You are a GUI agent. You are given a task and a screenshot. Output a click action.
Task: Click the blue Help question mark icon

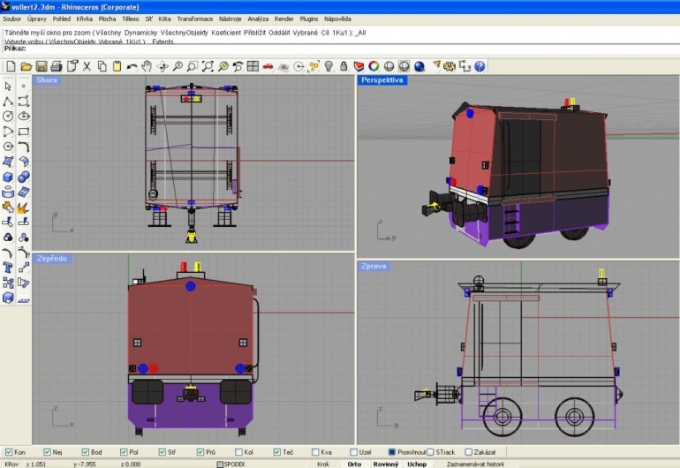pyautogui.click(x=480, y=66)
